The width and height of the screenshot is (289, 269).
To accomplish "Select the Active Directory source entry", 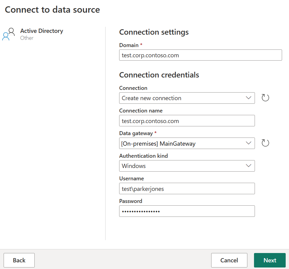I will (x=41, y=31).
